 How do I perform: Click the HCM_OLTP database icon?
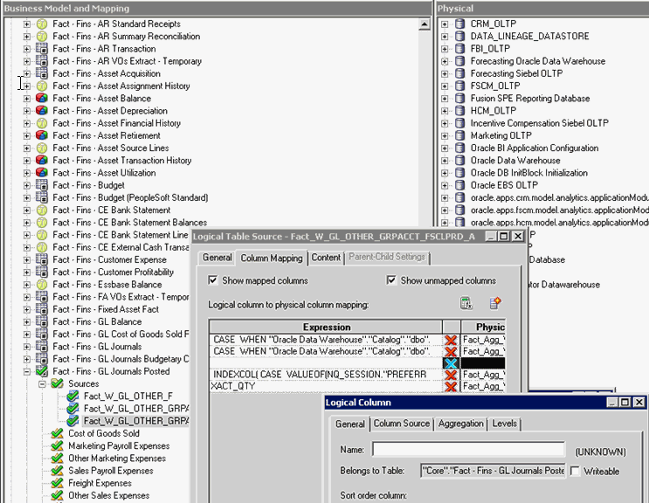click(459, 111)
